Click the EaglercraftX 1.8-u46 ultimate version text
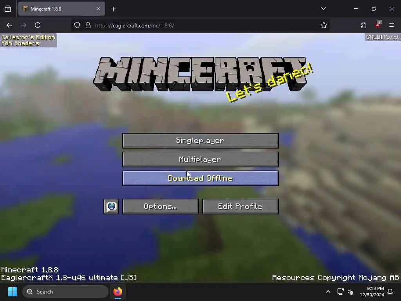Viewport: 401px width, 301px height. tap(69, 278)
